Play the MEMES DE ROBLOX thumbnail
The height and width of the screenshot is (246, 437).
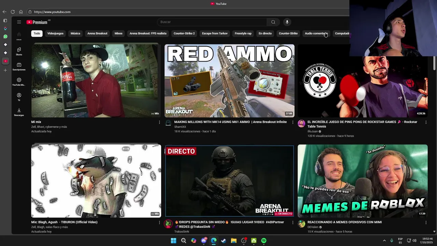363,181
